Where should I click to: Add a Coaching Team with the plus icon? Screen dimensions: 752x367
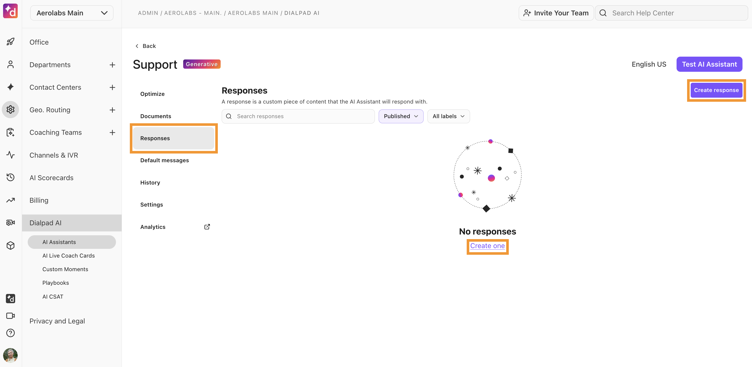[112, 133]
